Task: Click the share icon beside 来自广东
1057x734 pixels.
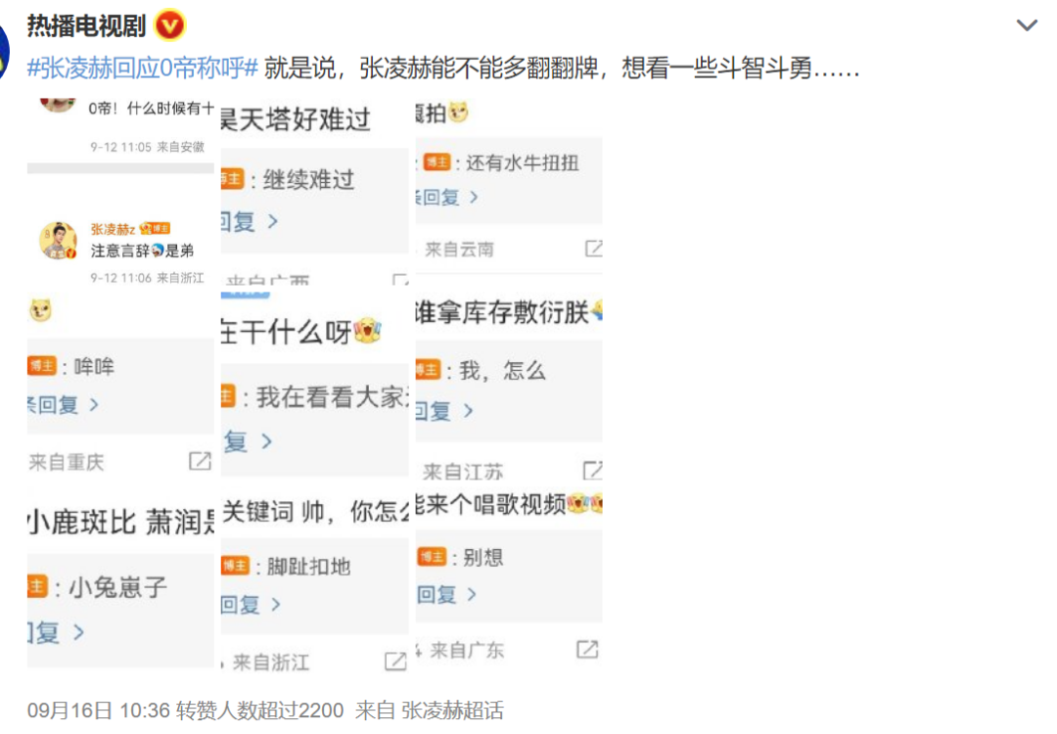Action: click(587, 649)
